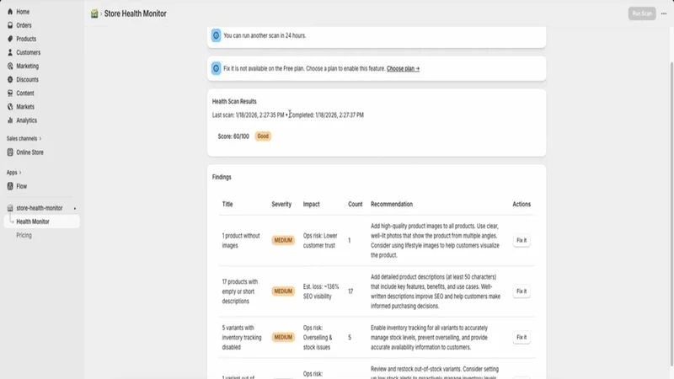Expand the Apps chevron
The width and height of the screenshot is (674, 379).
tap(20, 173)
